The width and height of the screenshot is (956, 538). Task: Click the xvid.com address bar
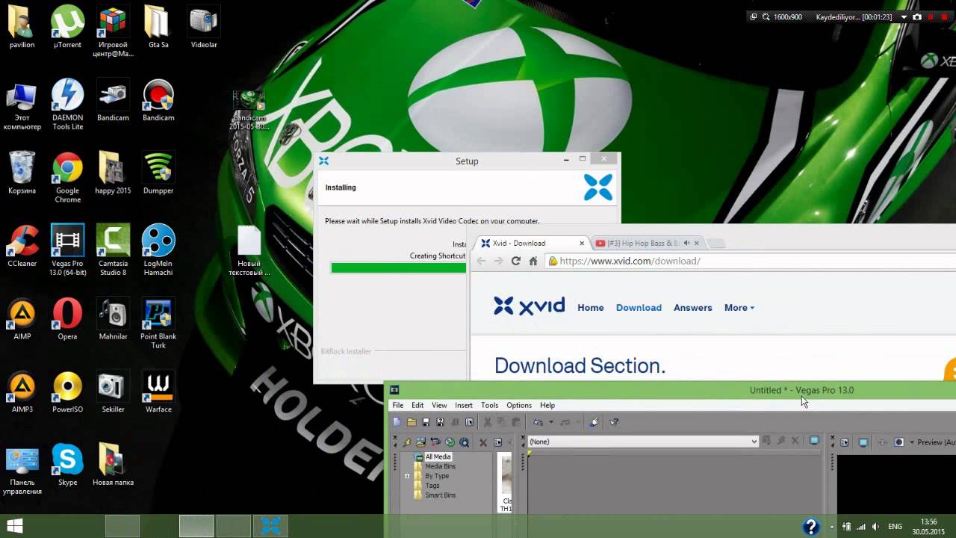pyautogui.click(x=751, y=261)
